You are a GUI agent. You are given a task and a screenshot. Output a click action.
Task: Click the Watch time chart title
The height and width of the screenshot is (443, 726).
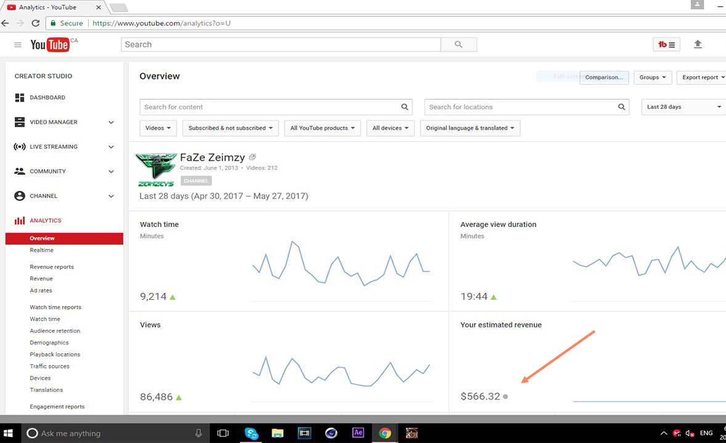159,225
